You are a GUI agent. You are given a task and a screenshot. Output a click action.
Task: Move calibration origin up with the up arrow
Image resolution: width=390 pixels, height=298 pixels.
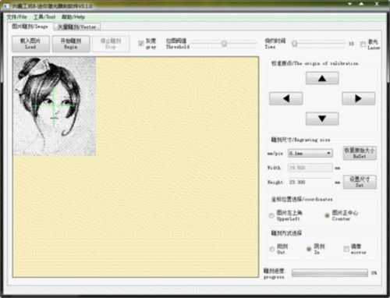pyautogui.click(x=322, y=78)
